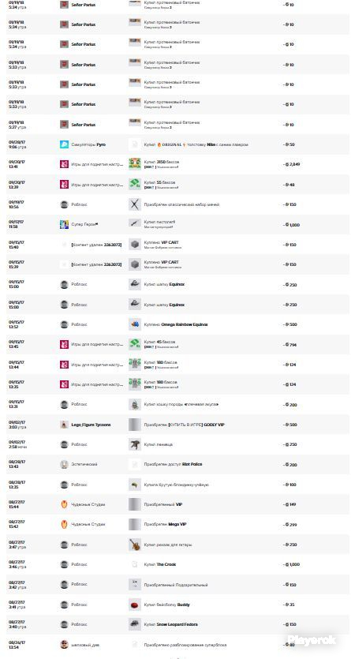
Task: Click the guitar case item icon
Action: (135, 545)
